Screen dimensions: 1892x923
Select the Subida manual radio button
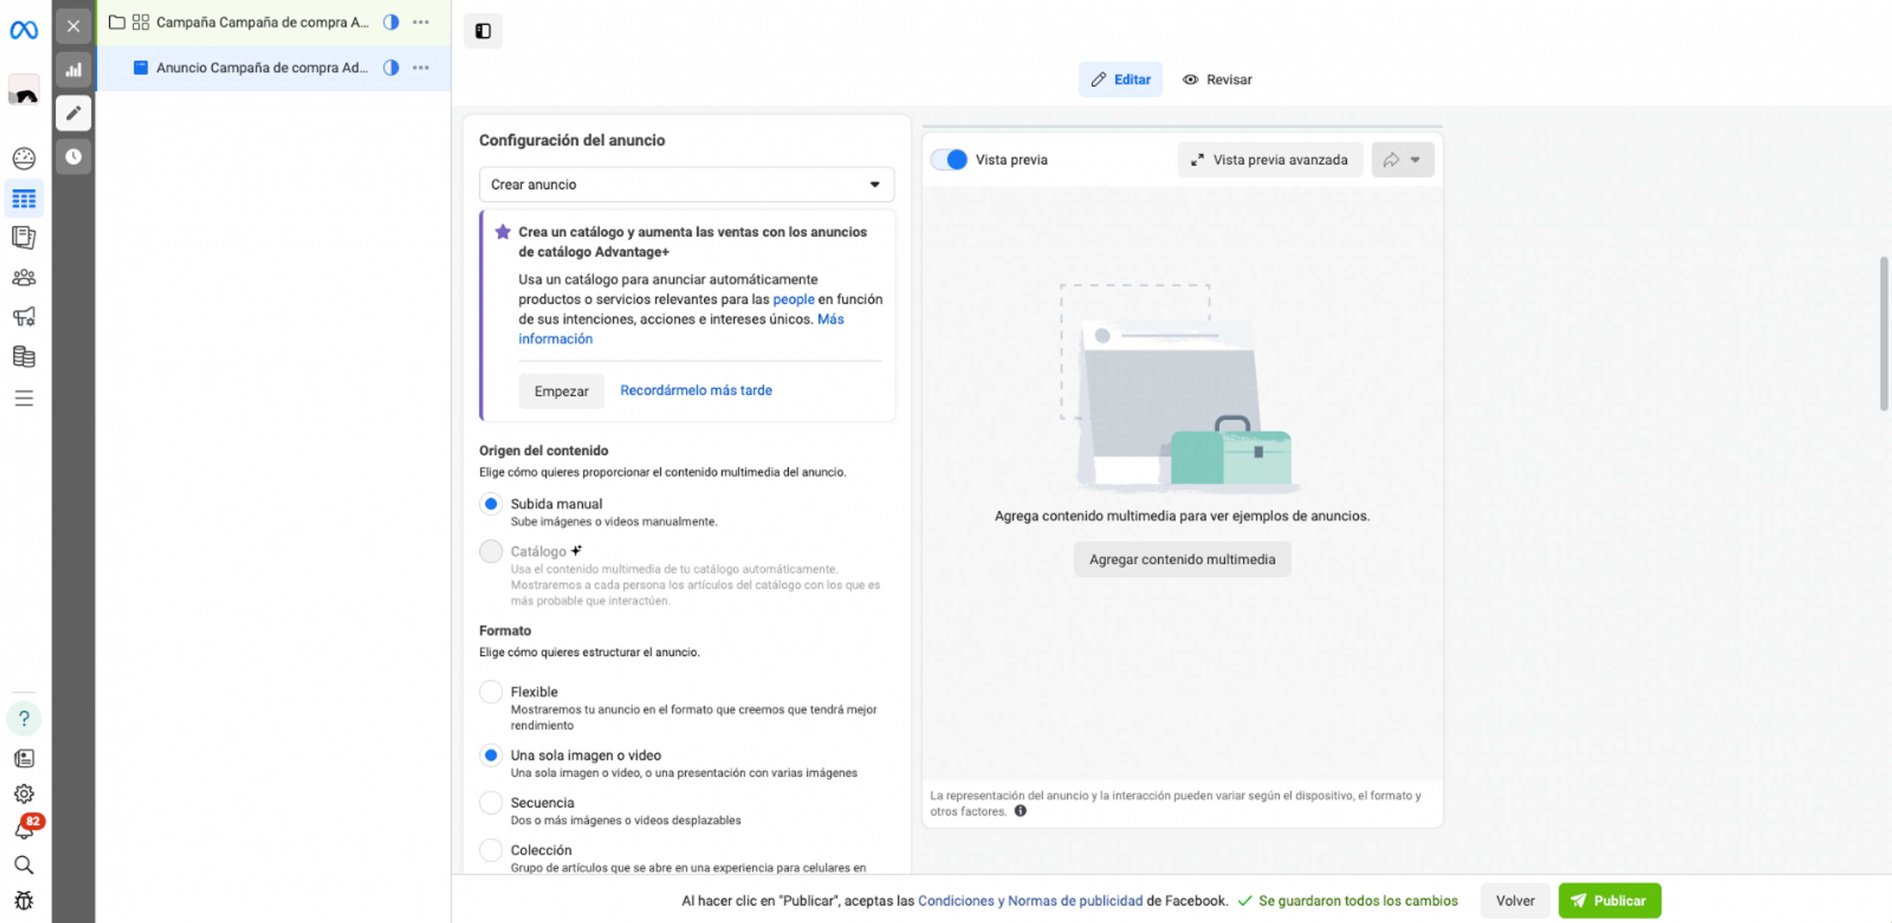(x=491, y=504)
